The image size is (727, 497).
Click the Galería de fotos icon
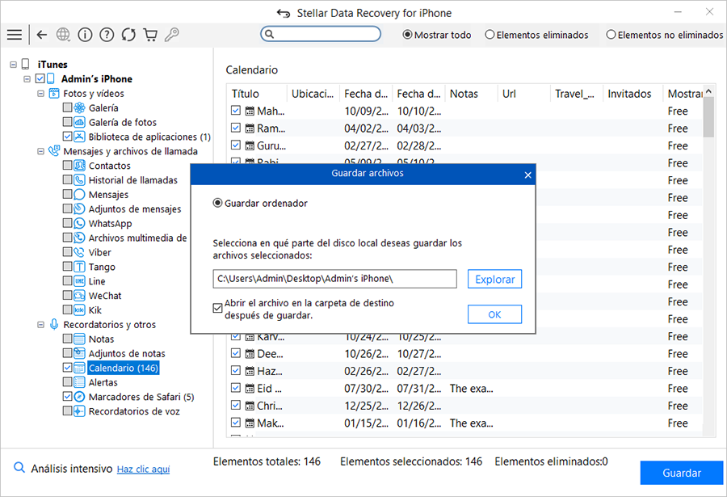[x=80, y=122]
